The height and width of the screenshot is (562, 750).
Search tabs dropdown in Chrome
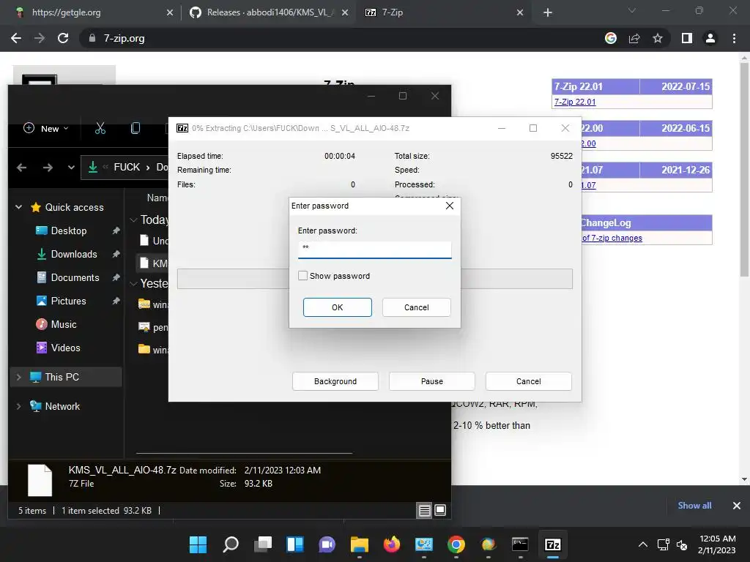632,10
